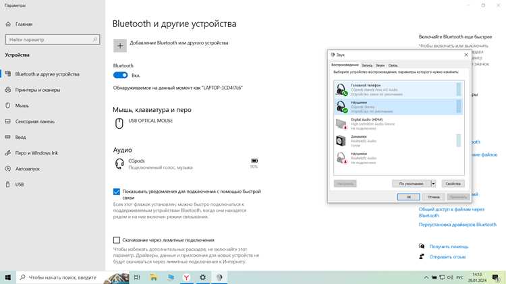Screen dimensions: 506x284
Task: Open Task View on the taskbar
Action: [137, 277]
